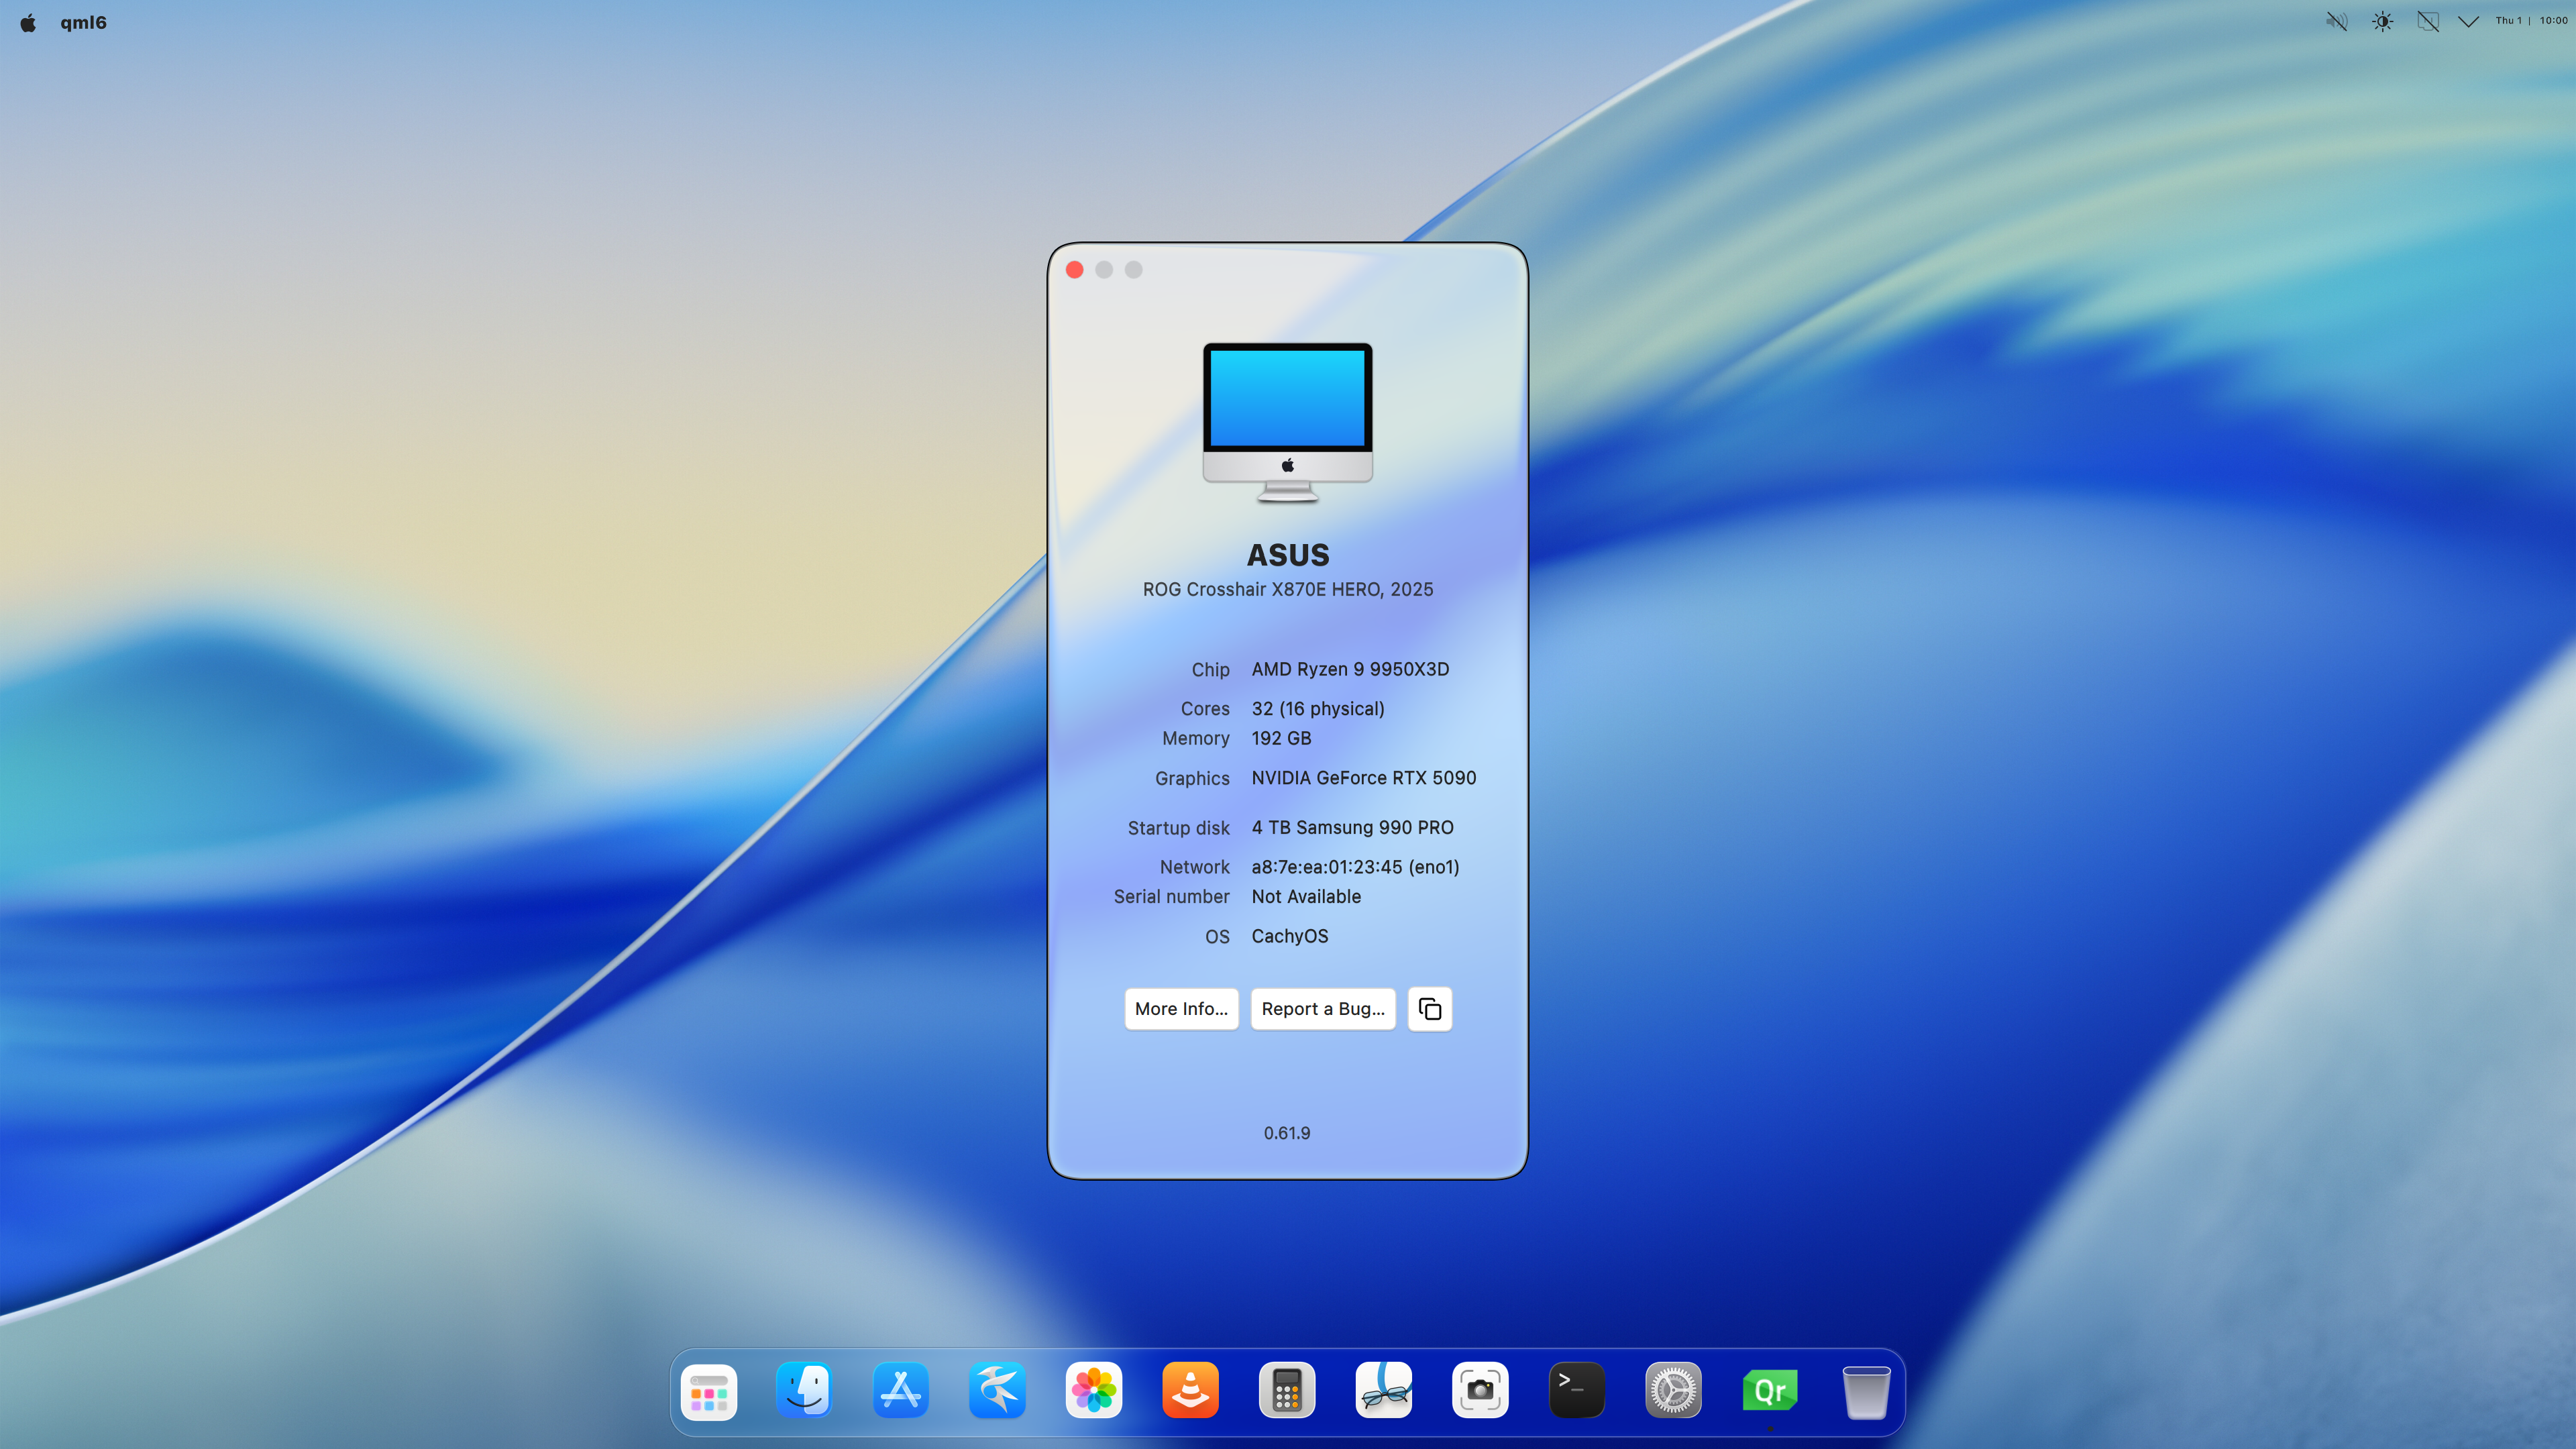Click the Report a Bug... button
Viewport: 2576px width, 1449px height.
(x=1323, y=1009)
